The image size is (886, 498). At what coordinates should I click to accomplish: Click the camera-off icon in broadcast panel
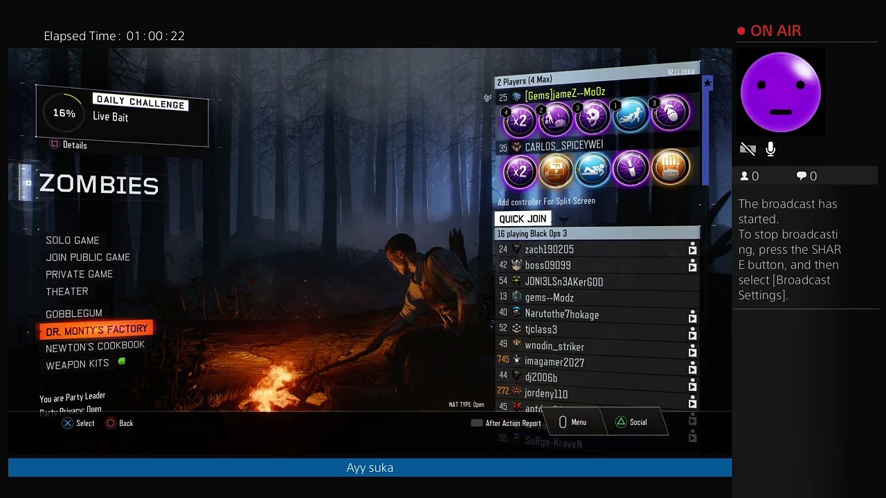click(748, 149)
